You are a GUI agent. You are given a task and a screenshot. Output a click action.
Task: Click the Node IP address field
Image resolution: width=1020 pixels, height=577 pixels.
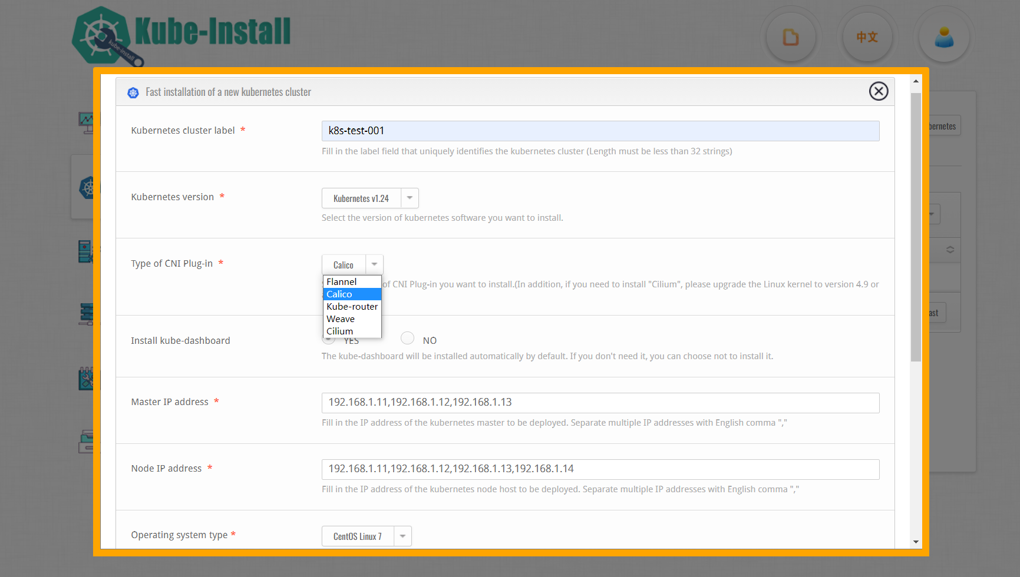pos(600,469)
